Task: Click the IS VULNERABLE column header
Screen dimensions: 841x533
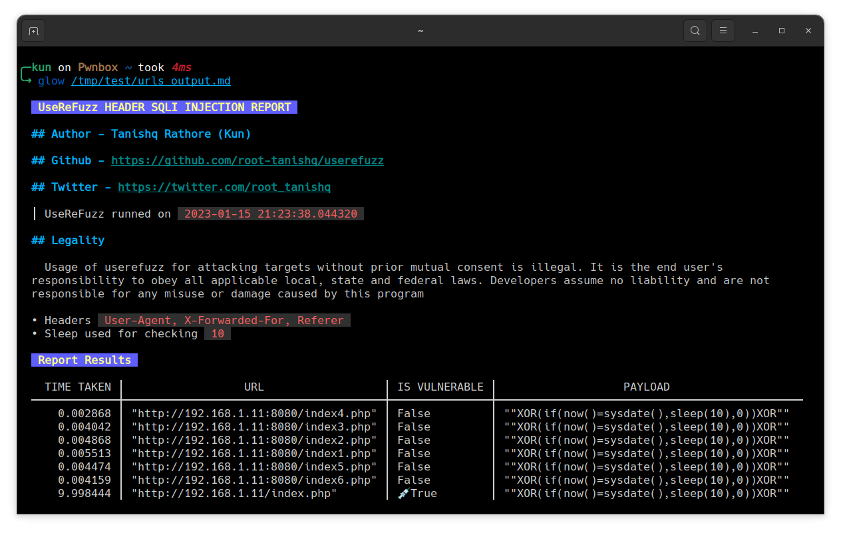Action: (x=440, y=387)
